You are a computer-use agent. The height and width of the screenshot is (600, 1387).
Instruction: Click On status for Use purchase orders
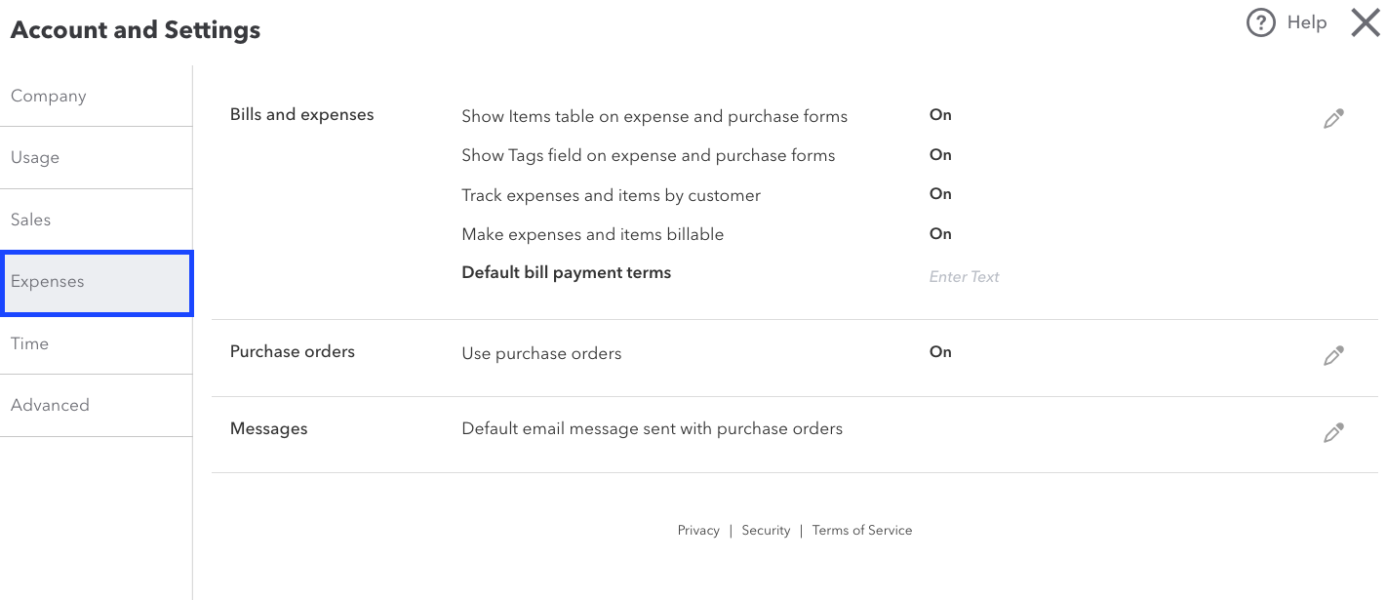point(940,352)
